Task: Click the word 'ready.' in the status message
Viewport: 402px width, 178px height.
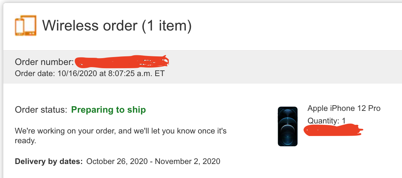Action: tap(26, 141)
